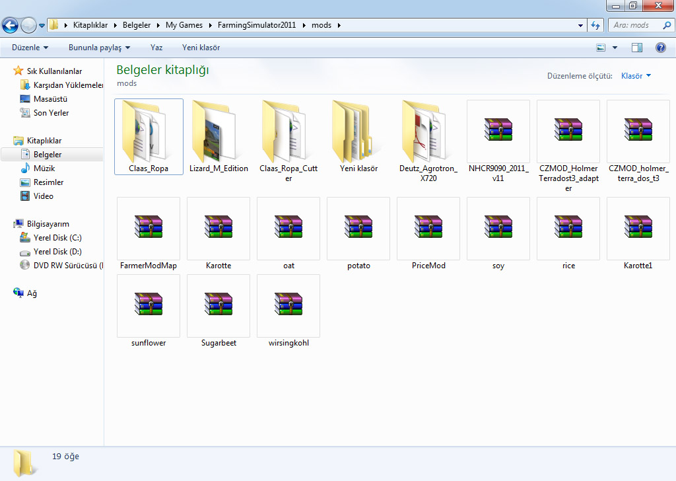Click the Ara: mods search field

pyautogui.click(x=637, y=25)
